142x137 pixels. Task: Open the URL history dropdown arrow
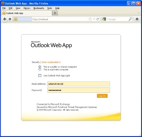pos(94,19)
